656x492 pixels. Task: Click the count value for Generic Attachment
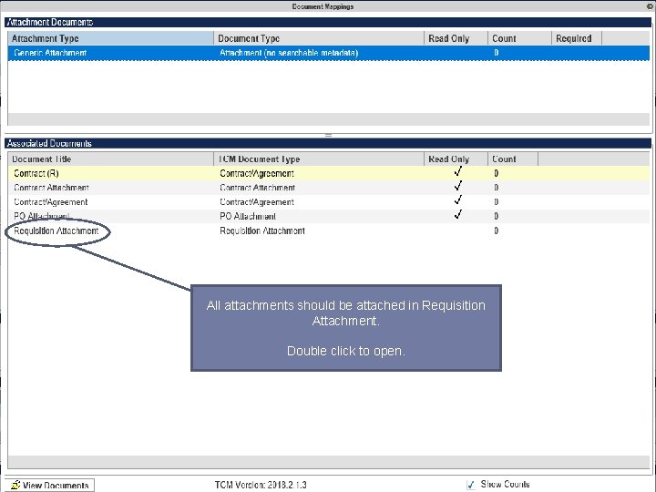[496, 53]
